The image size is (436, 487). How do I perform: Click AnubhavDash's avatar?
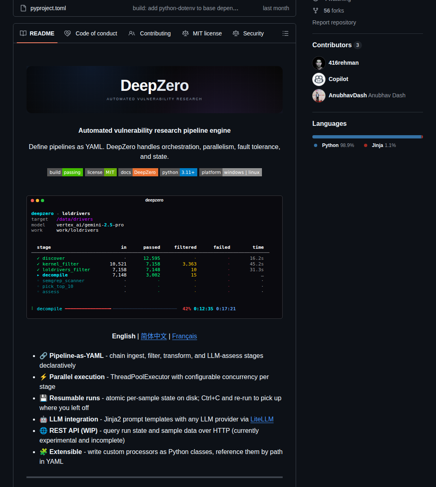click(319, 95)
